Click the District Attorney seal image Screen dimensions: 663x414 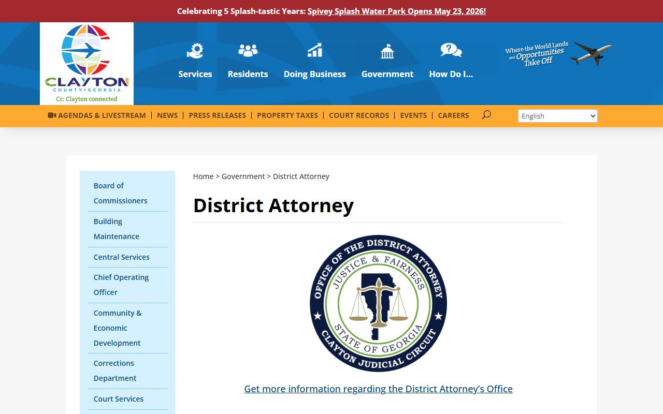click(378, 304)
